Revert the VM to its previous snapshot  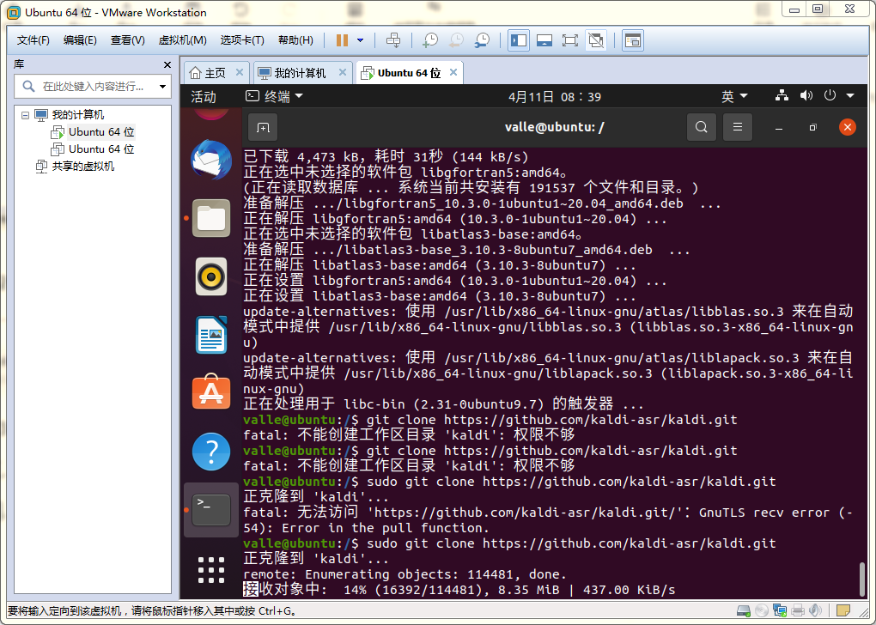(456, 40)
